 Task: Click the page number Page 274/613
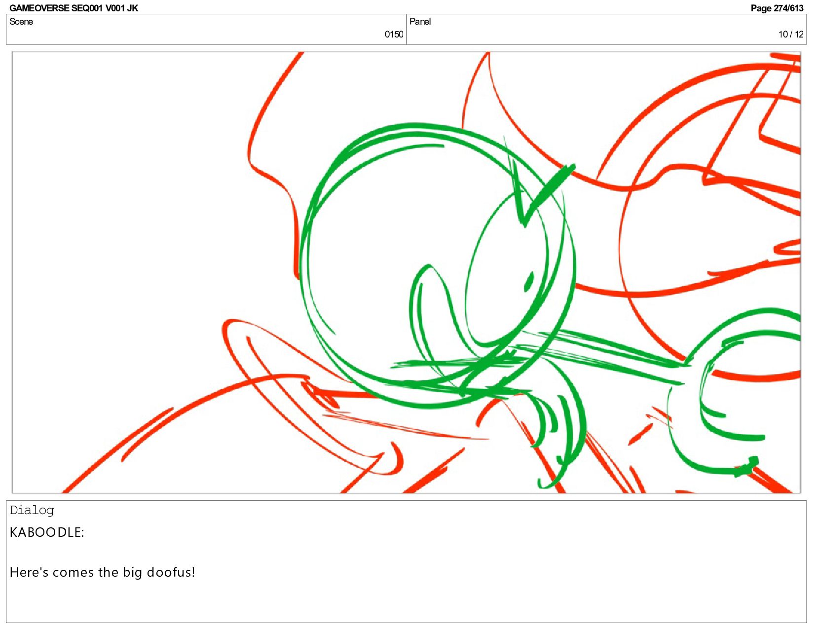[777, 8]
